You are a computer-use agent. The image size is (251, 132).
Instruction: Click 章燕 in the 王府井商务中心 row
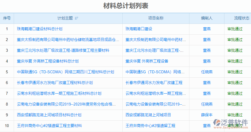click(x=207, y=126)
